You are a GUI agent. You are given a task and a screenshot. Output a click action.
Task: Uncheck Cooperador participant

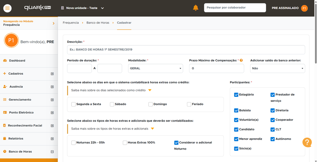coord(272,120)
